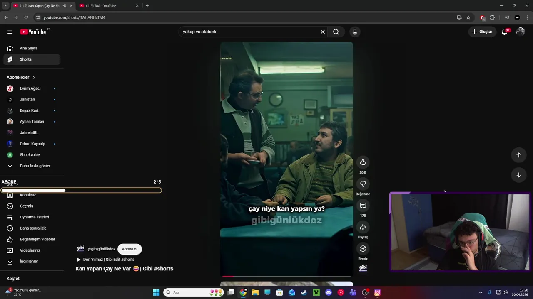Clear the search box with the X icon
The image size is (533, 299).
tap(322, 32)
